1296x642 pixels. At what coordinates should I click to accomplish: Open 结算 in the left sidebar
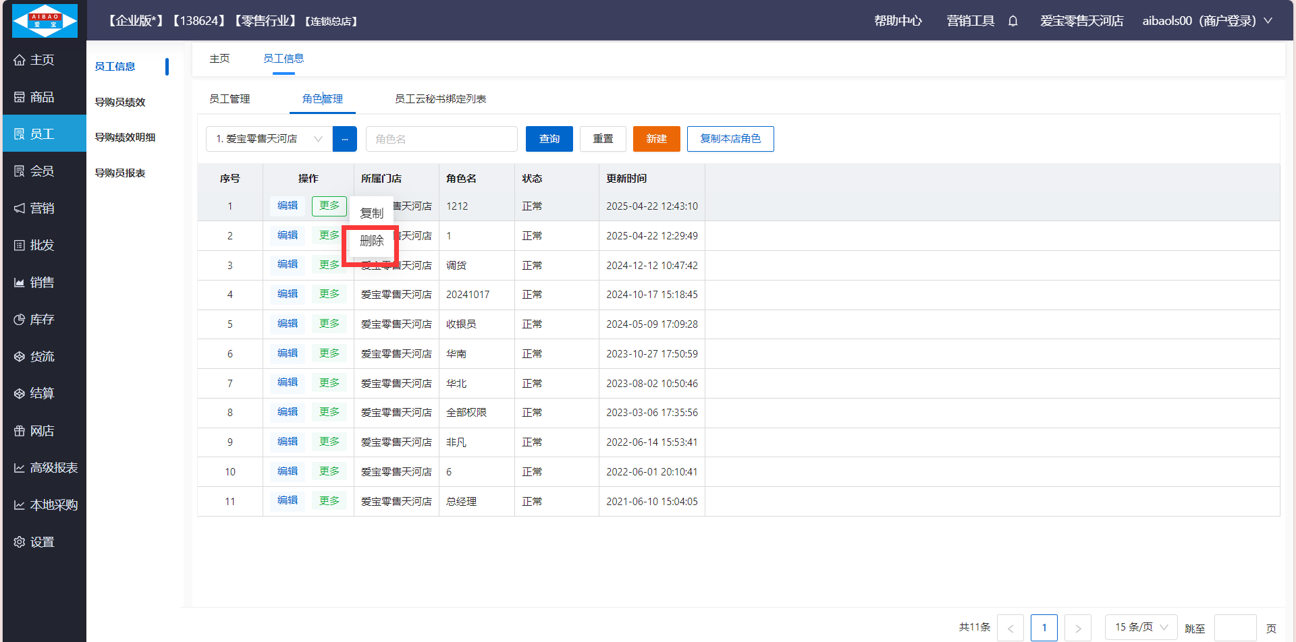[45, 393]
